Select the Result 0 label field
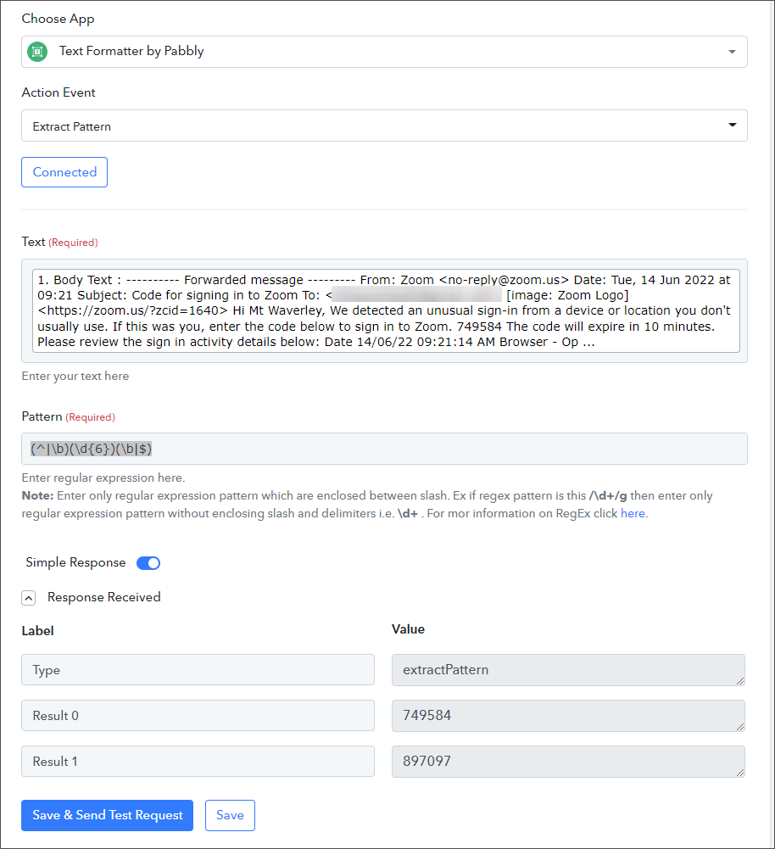775x849 pixels. point(198,715)
